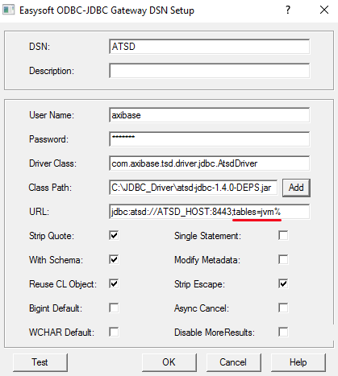Screen dimensions: 338x376
Task: Tick the Bigint Default checkbox
Action: tap(114, 308)
